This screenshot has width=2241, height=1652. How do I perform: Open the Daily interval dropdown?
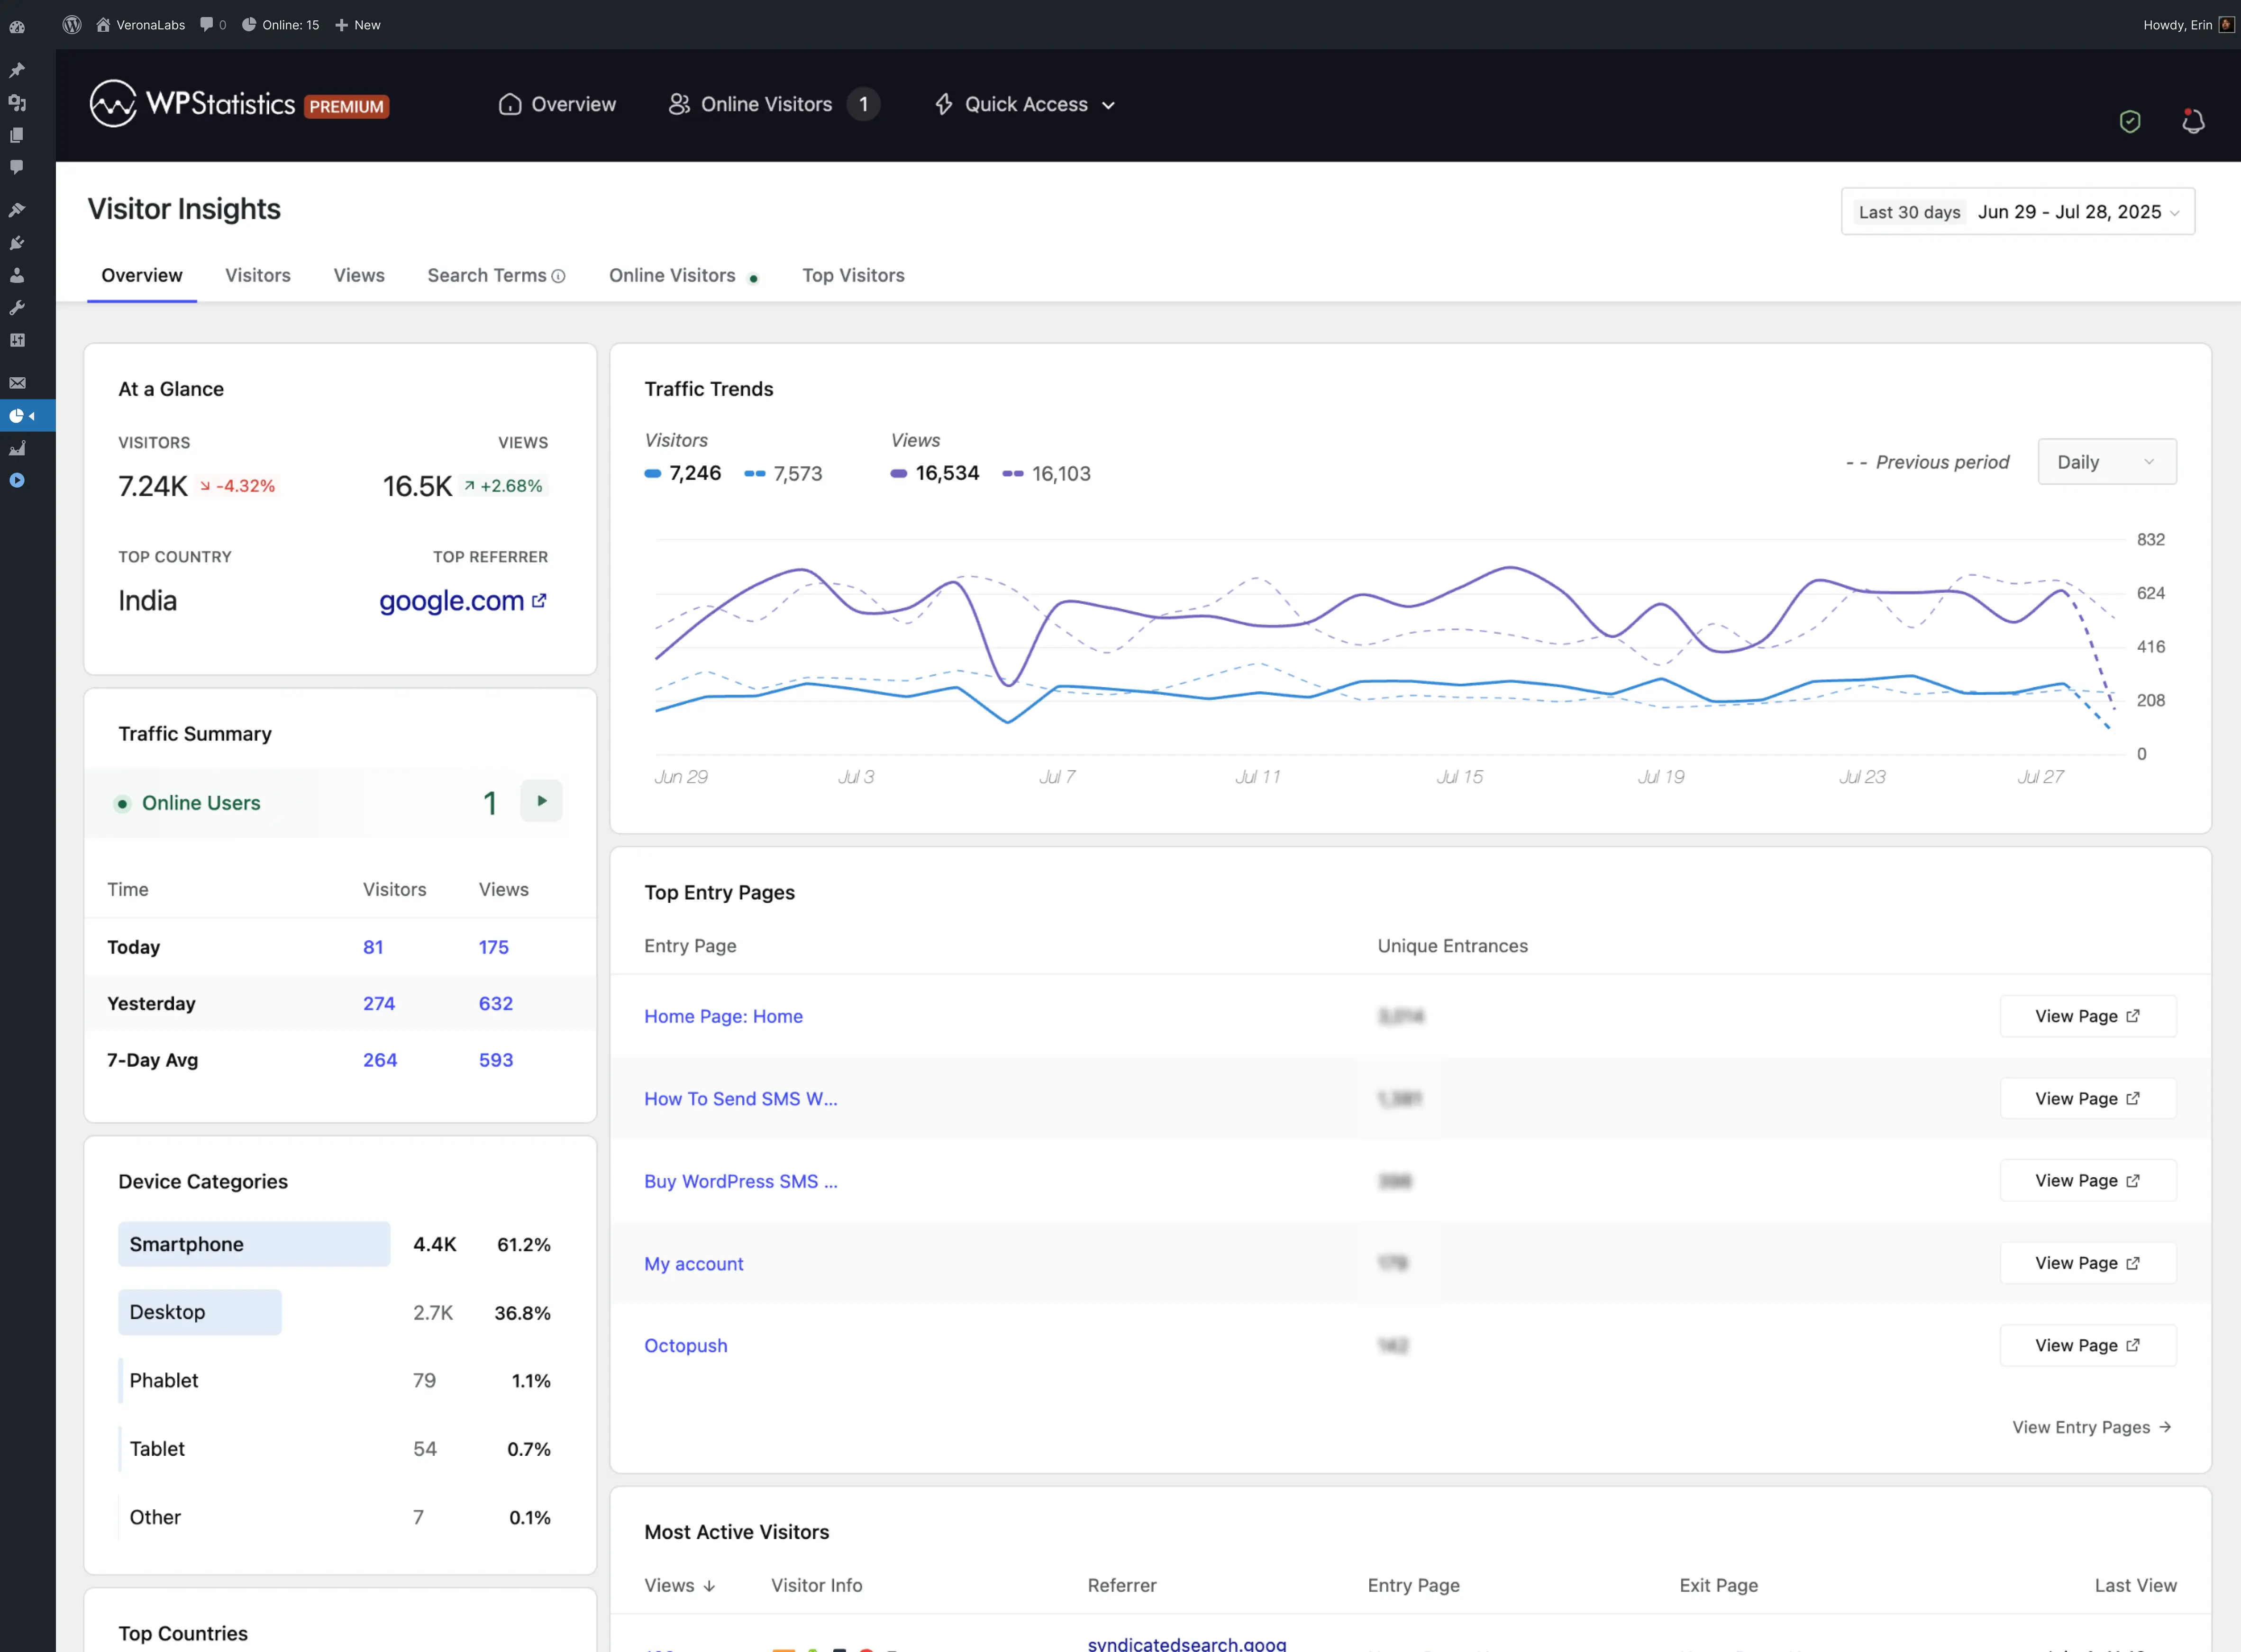click(x=2106, y=461)
